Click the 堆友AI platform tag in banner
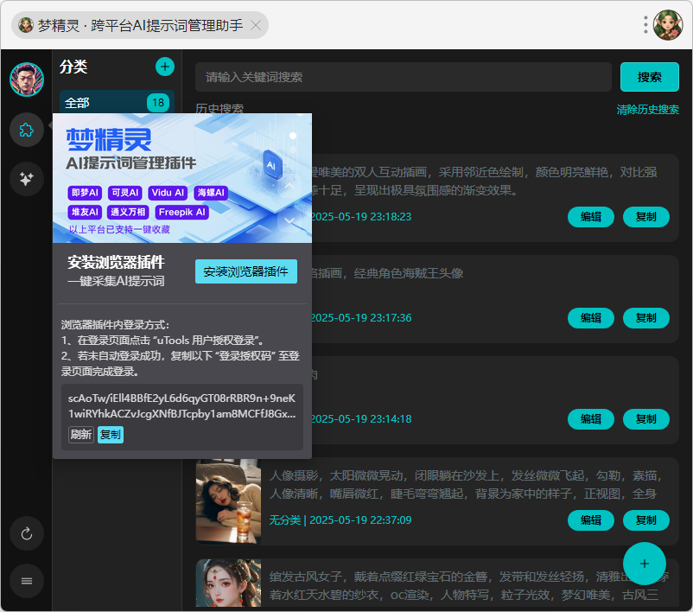The height and width of the screenshot is (612, 693). coord(85,213)
